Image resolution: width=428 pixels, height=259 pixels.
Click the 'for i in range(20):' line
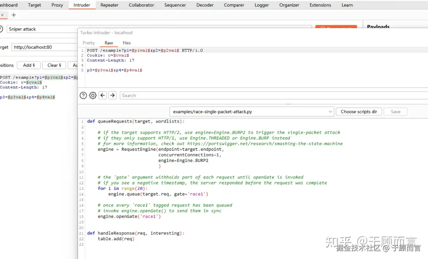(x=122, y=188)
